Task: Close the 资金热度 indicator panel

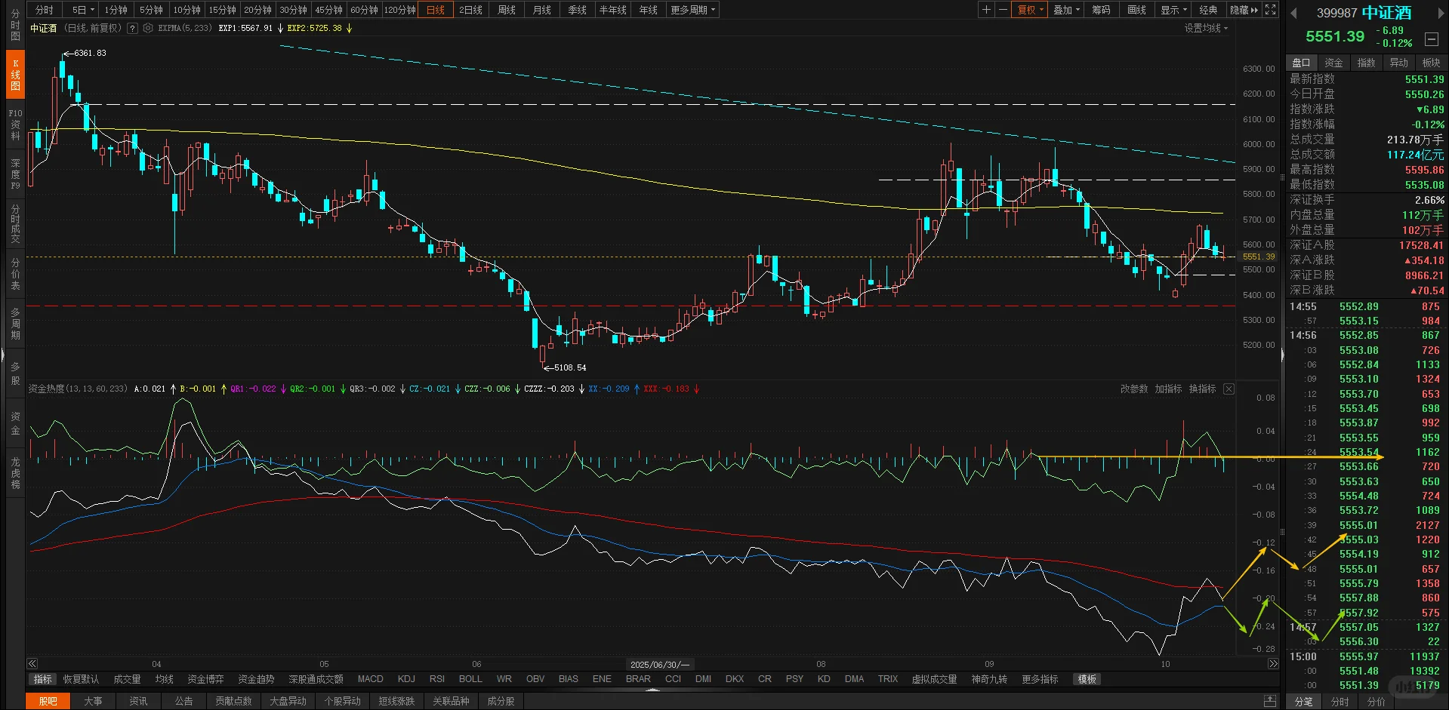Action: coord(1229,389)
